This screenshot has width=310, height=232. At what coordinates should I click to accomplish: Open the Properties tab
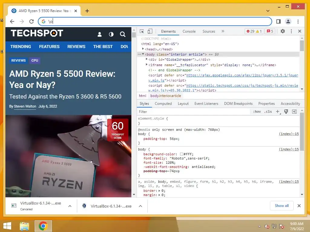(266, 104)
